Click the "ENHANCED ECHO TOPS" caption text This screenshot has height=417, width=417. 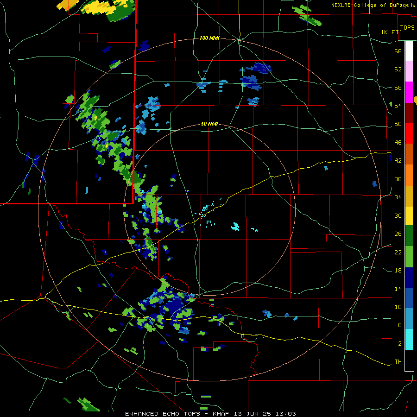(x=162, y=414)
